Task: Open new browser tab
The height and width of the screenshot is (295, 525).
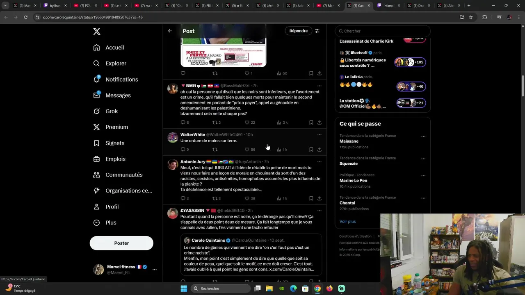Action: pos(469,6)
